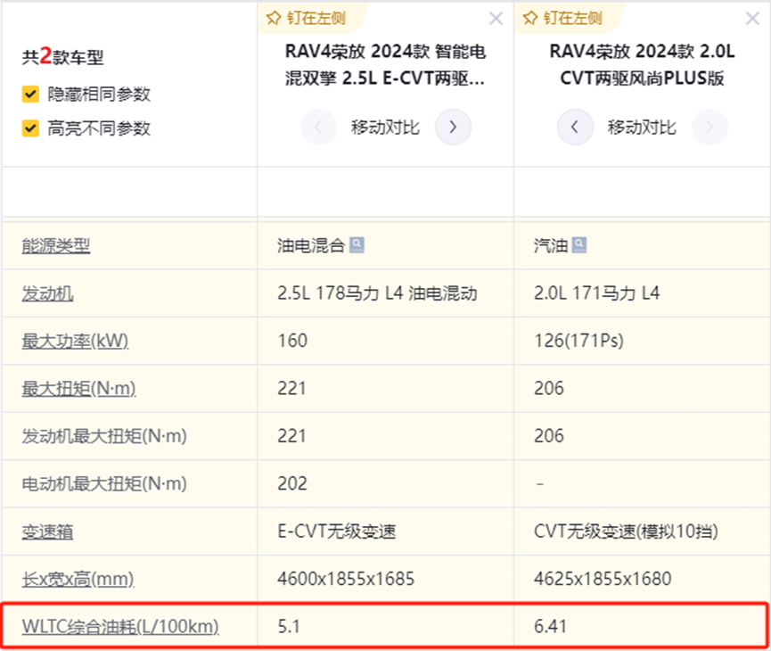771x651 pixels.
Task: Toggle the 高亮不同参数 checkbox
Action: (30, 128)
